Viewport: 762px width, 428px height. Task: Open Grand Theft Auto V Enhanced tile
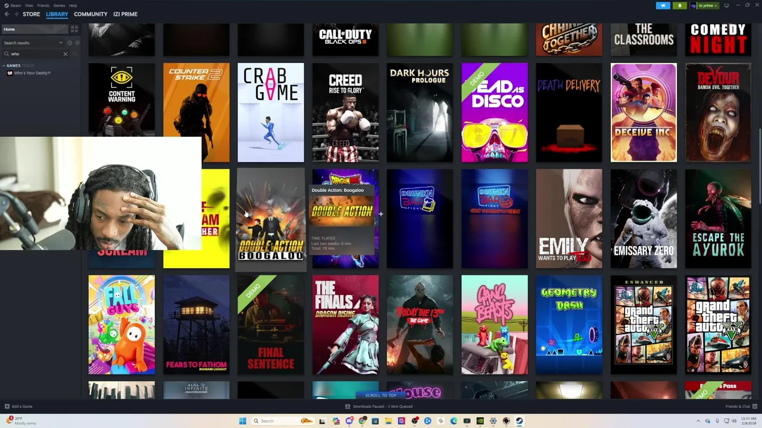[644, 325]
